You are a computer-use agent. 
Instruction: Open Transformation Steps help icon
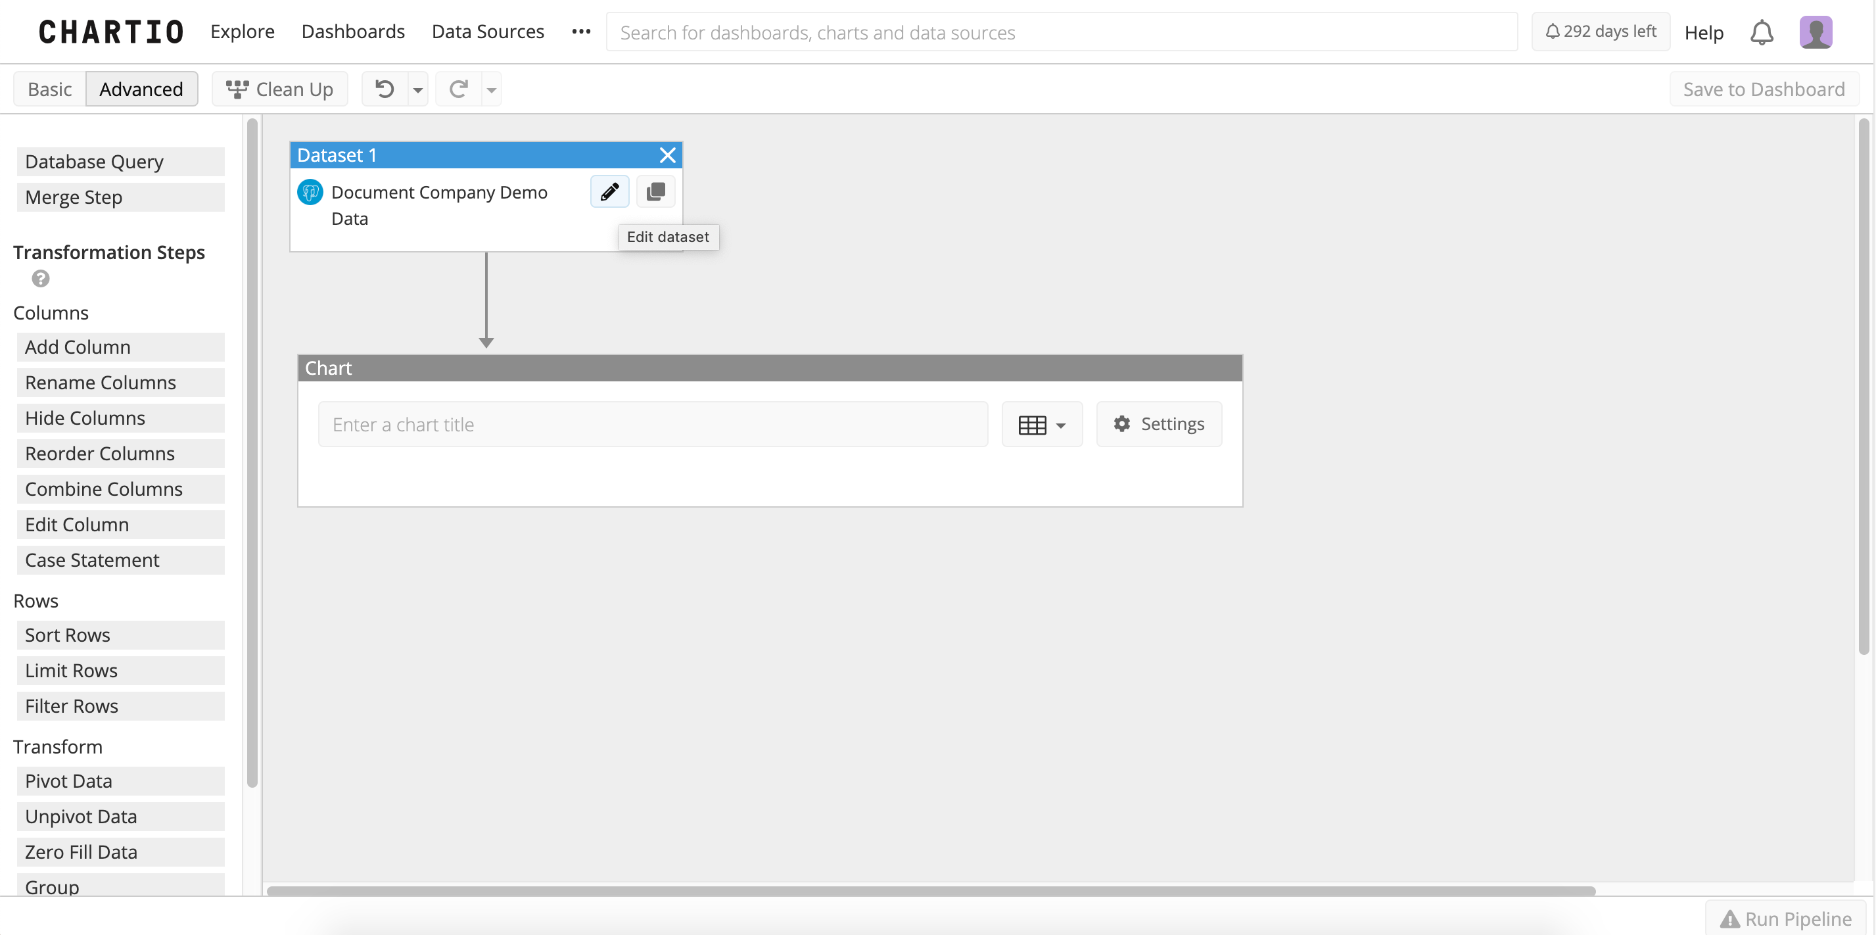(41, 278)
